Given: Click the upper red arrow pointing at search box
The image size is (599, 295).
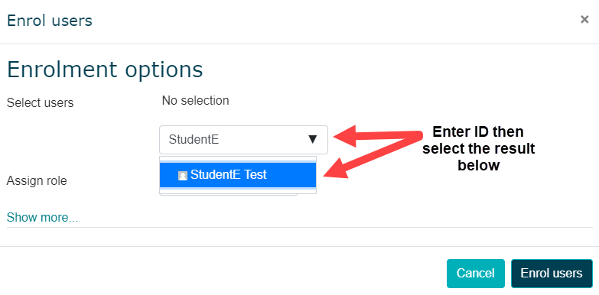Looking at the screenshot, I should tap(378, 136).
